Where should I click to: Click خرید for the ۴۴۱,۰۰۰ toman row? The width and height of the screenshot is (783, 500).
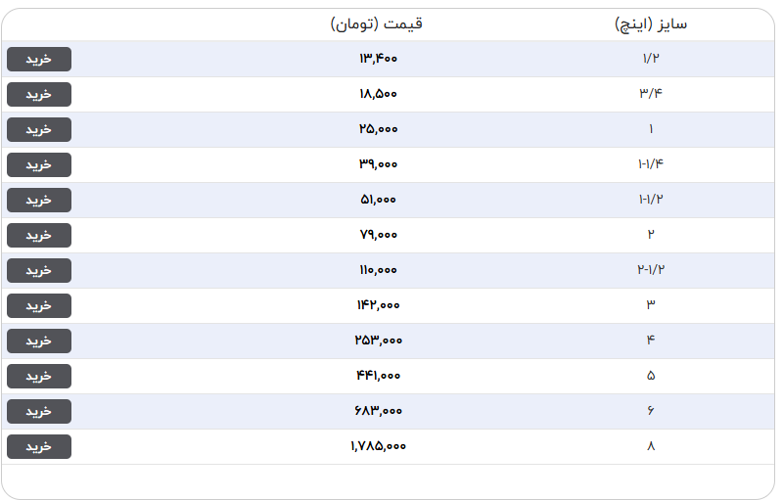click(39, 377)
